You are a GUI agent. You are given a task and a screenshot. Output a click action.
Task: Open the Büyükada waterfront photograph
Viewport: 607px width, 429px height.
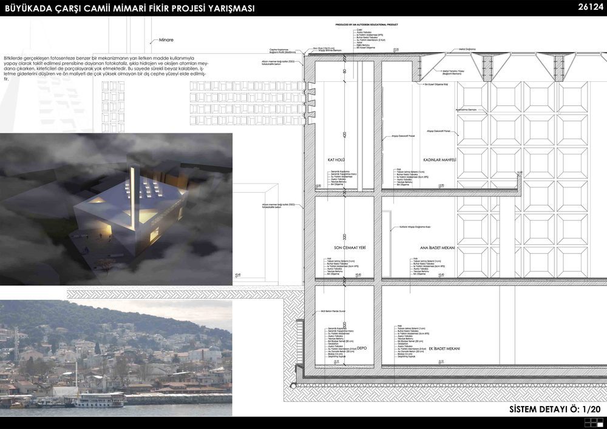[116, 358]
